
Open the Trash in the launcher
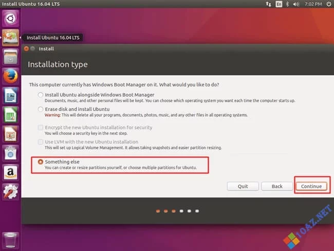(x=10, y=240)
